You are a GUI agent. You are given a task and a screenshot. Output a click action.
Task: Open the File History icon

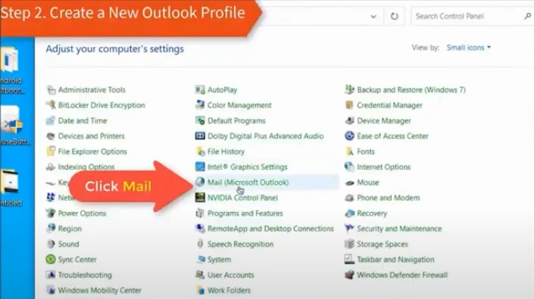pos(200,151)
